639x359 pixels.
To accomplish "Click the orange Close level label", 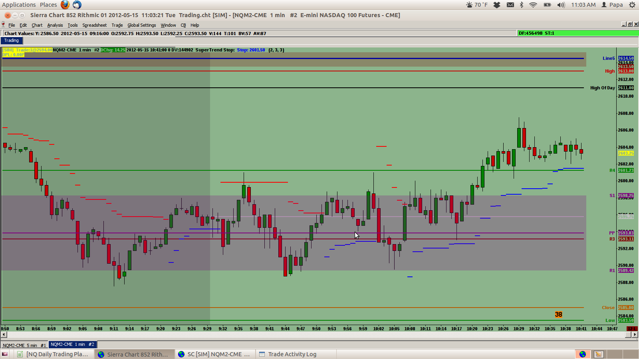I will (608, 308).
